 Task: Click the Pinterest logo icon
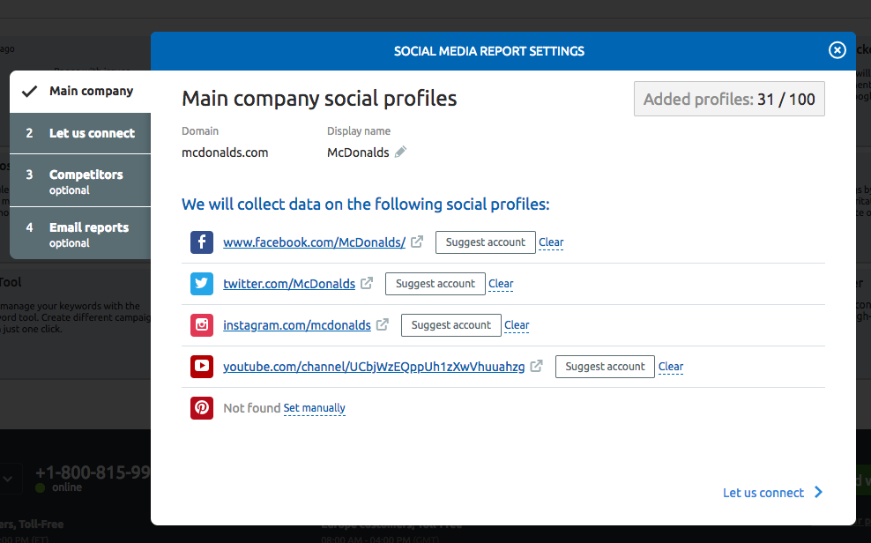click(x=202, y=408)
